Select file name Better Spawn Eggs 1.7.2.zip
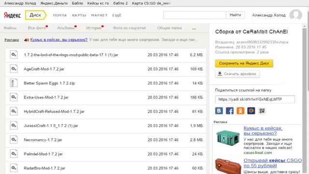Image resolution: width=309 pixels, height=174 pixels. tap(49, 83)
